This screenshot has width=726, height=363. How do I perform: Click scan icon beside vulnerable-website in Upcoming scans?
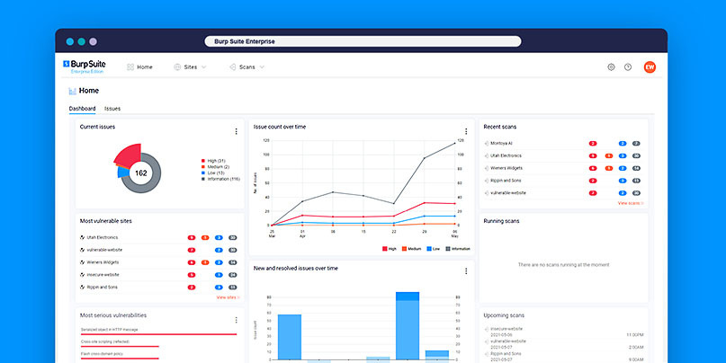pyautogui.click(x=487, y=341)
